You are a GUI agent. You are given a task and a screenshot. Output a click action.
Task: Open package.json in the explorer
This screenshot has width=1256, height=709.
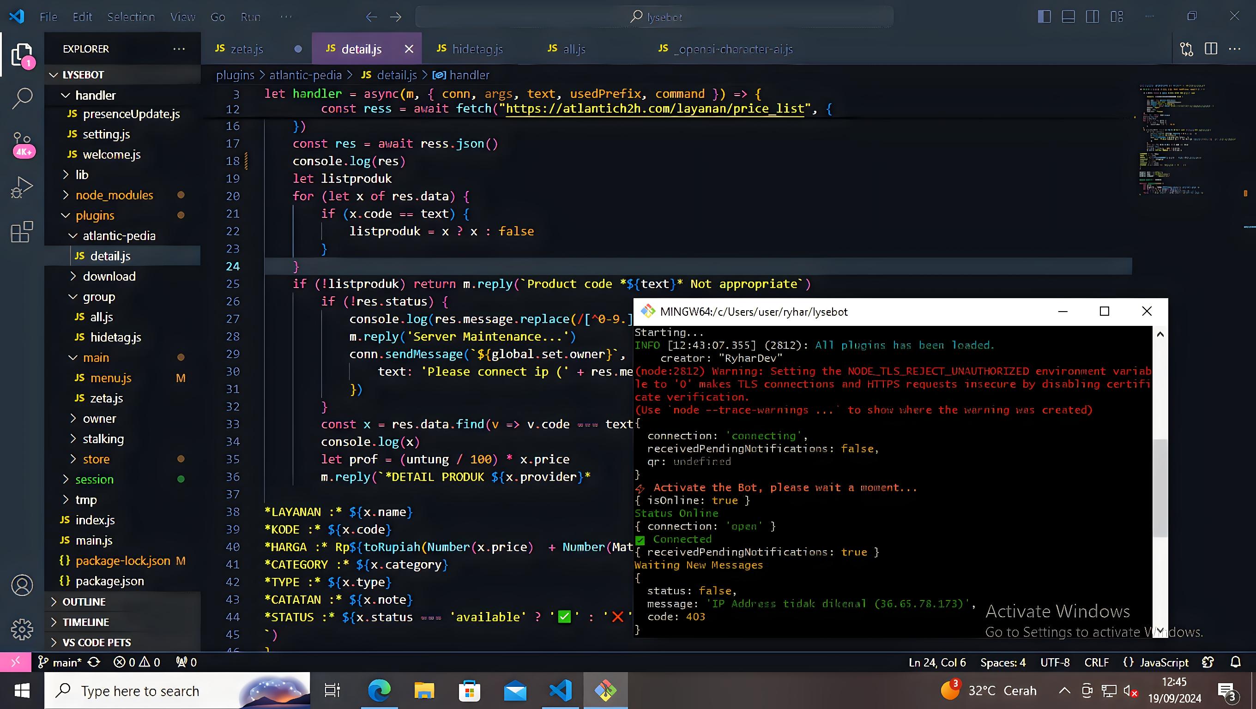tap(110, 581)
